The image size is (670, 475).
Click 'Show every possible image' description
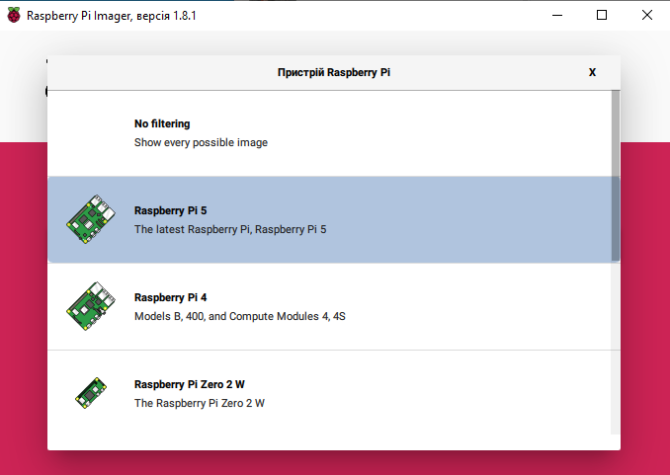point(201,142)
